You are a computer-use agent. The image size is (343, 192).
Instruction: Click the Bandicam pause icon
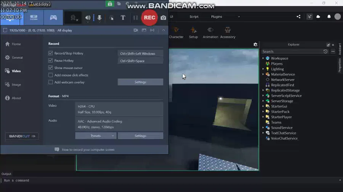135,18
